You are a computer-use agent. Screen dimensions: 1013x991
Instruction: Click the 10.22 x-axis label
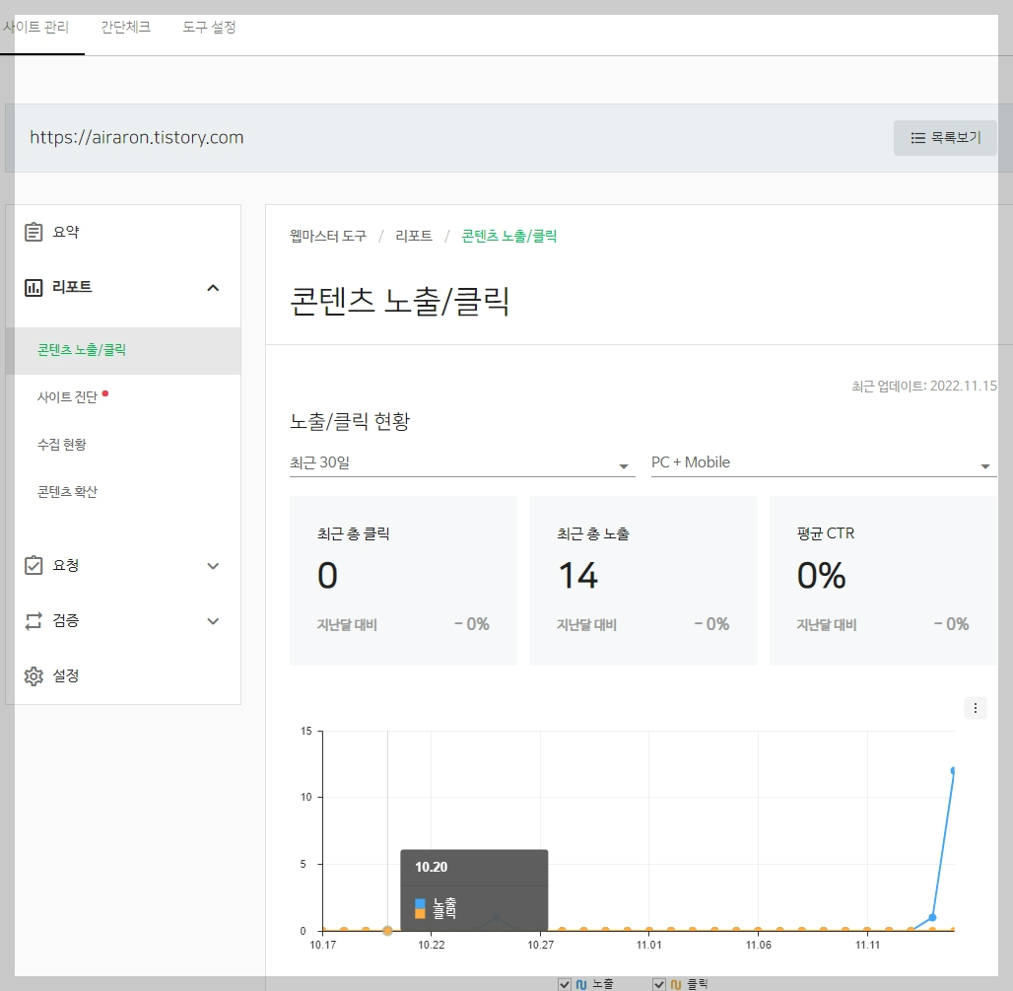[x=431, y=945]
